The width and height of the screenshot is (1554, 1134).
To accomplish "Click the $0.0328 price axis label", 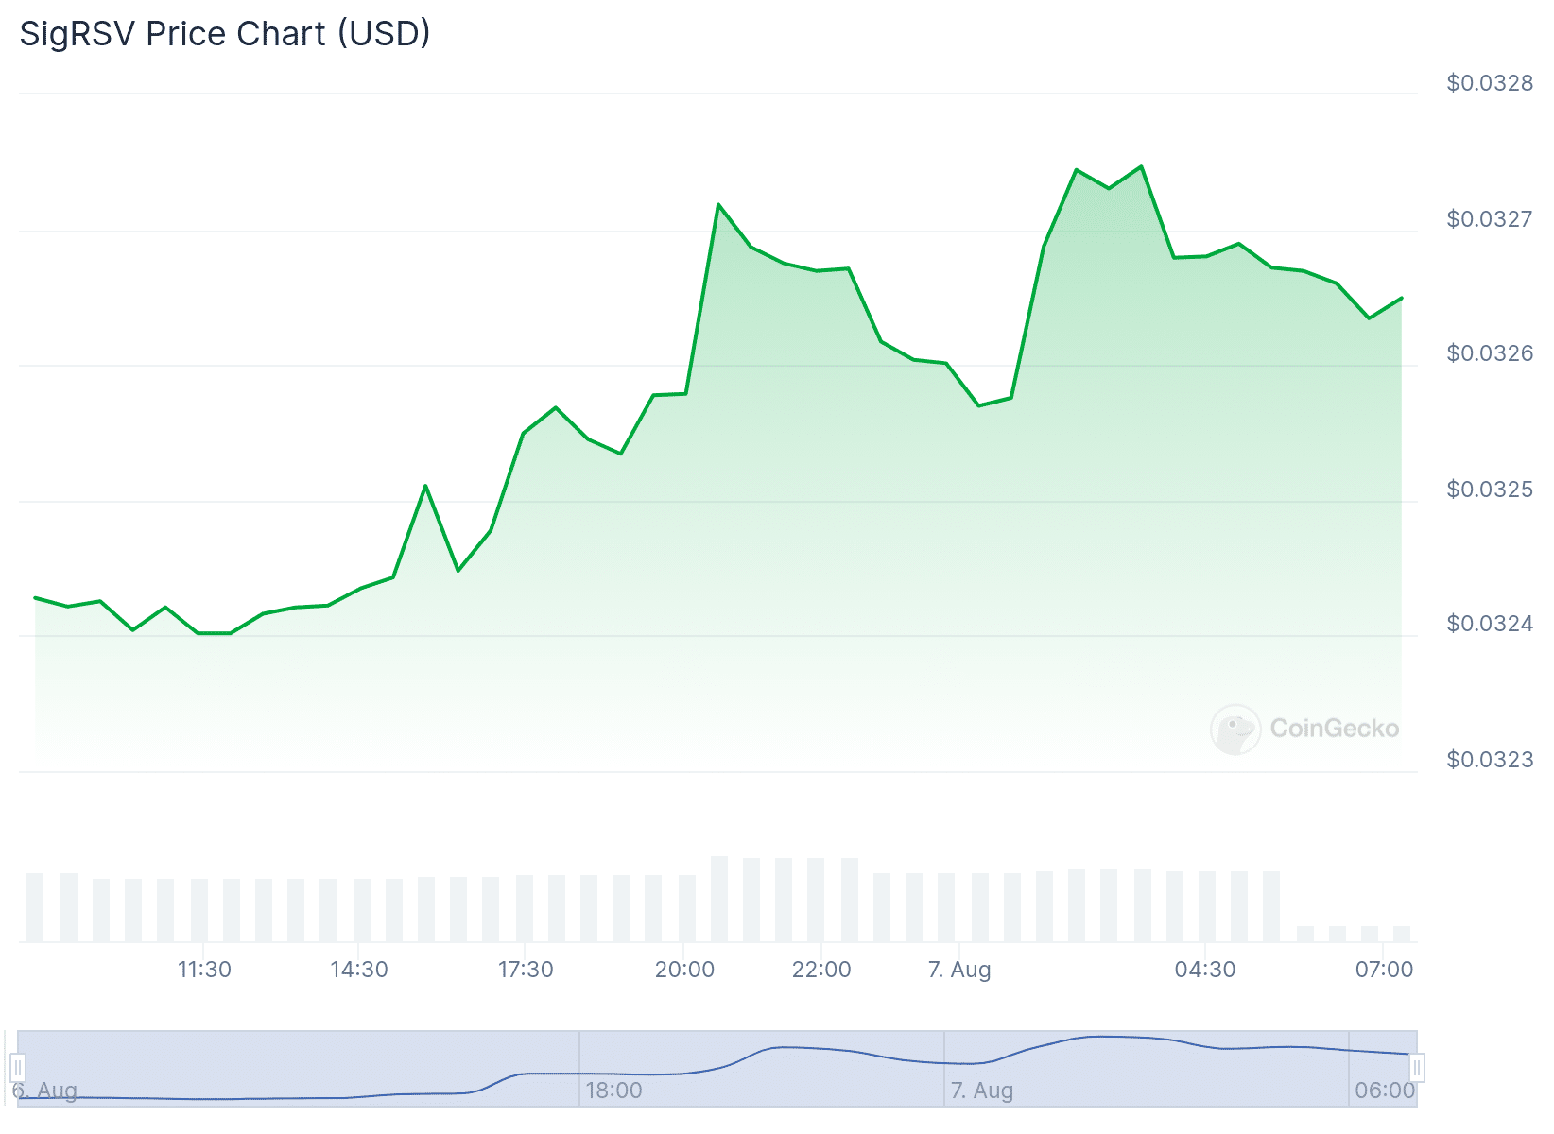I will point(1490,83).
